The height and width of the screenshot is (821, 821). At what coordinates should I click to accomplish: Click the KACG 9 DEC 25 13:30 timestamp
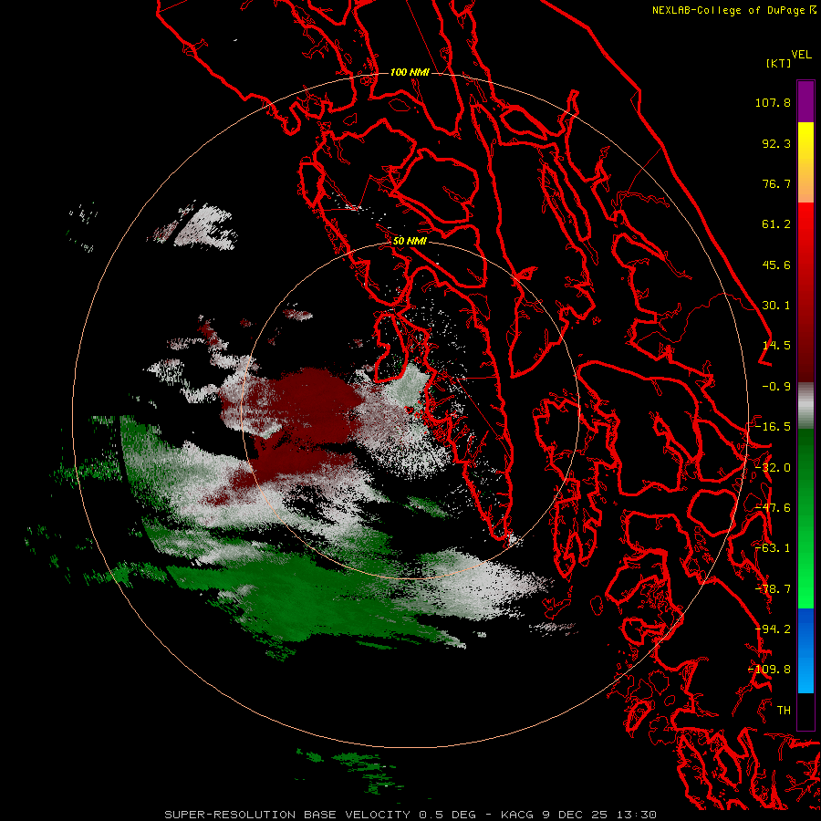pos(578,815)
